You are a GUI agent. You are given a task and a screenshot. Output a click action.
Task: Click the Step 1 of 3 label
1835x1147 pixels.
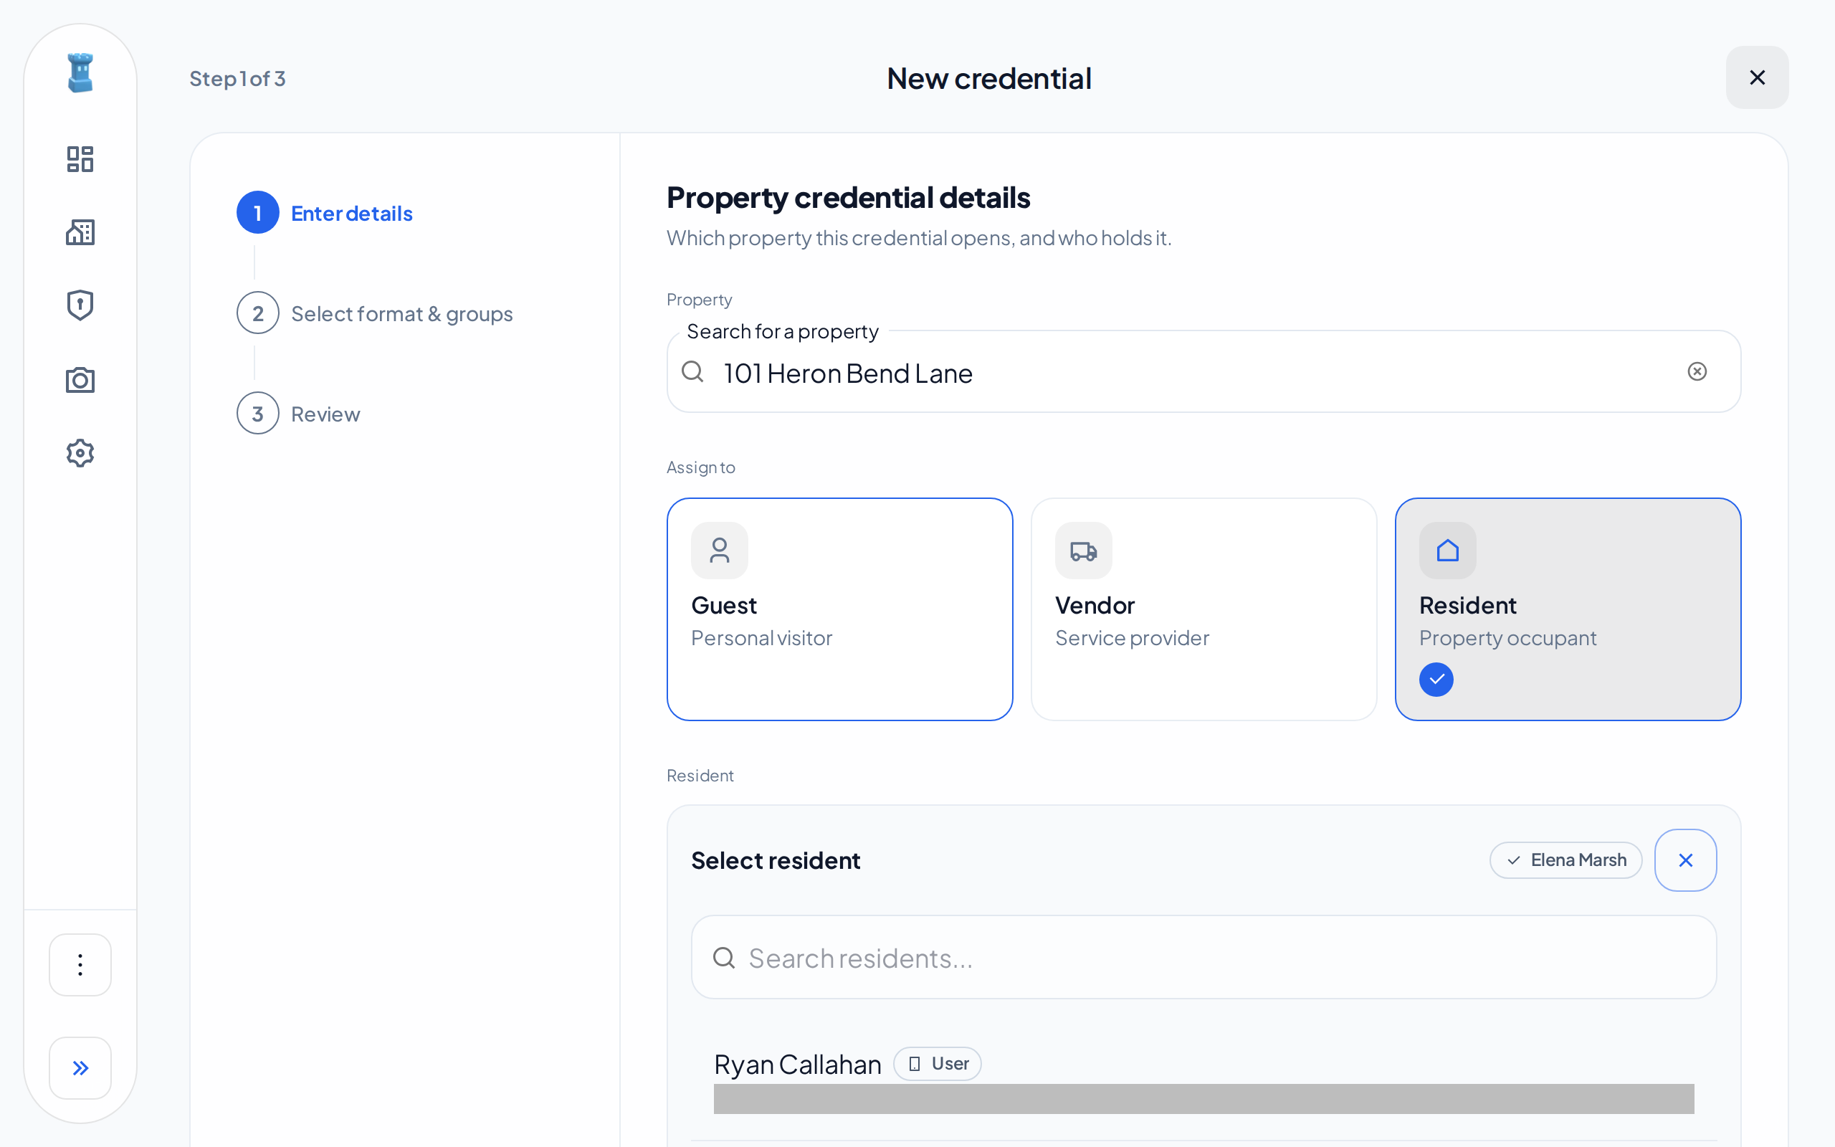[237, 78]
